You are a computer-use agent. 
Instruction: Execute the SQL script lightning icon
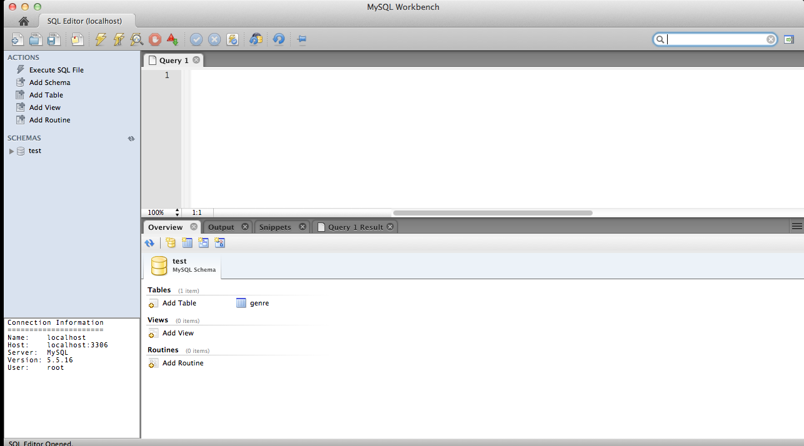[x=101, y=39]
